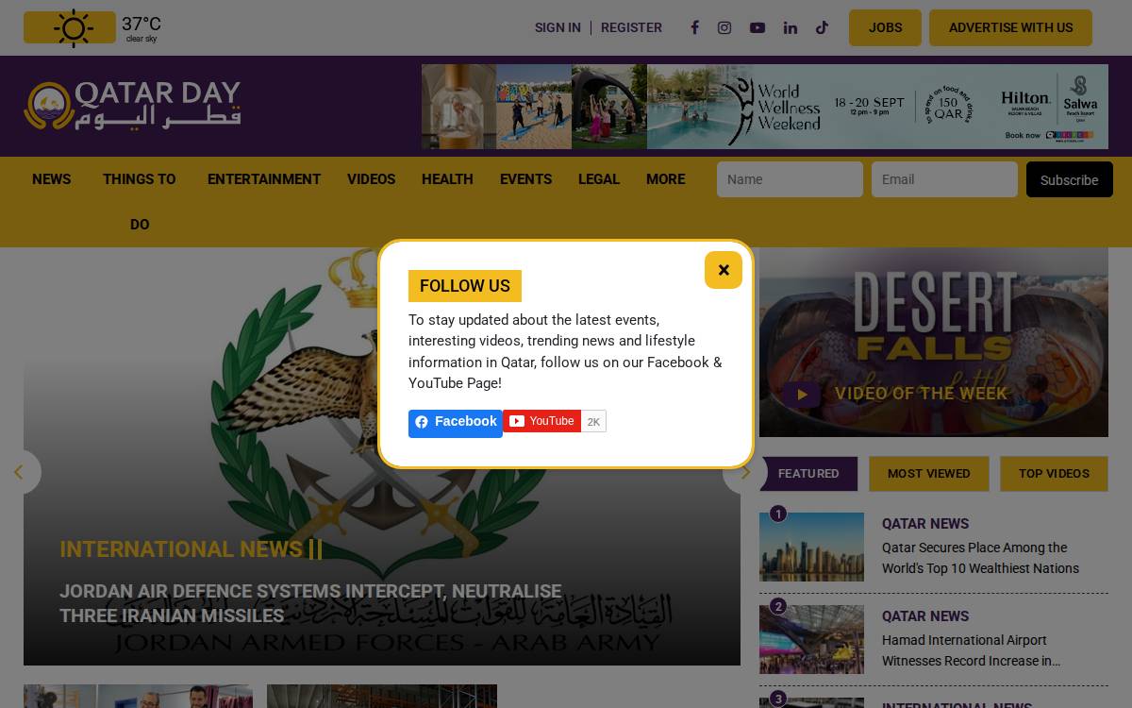Click the Follow Us heading label
The height and width of the screenshot is (708, 1132).
point(465,286)
